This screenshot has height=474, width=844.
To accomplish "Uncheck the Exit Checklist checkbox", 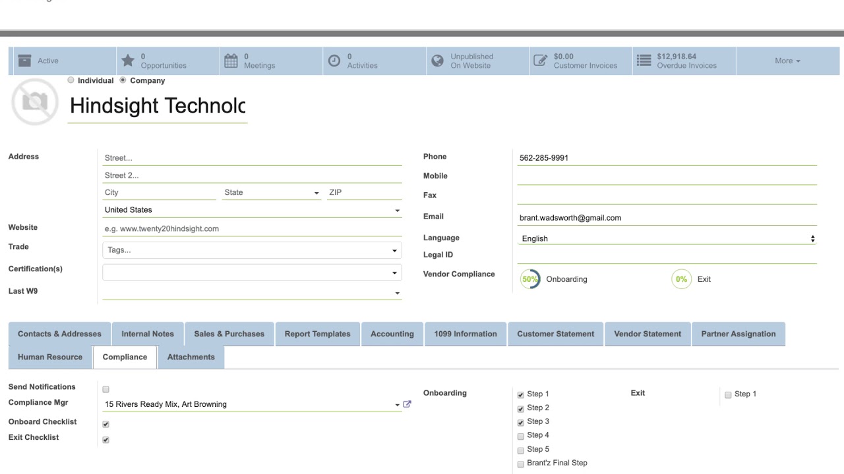I will pyautogui.click(x=105, y=440).
